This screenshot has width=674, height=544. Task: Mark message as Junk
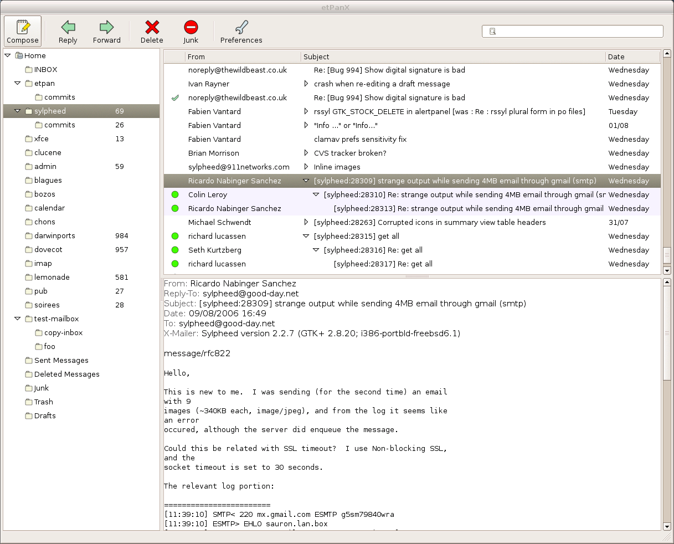coord(191,27)
